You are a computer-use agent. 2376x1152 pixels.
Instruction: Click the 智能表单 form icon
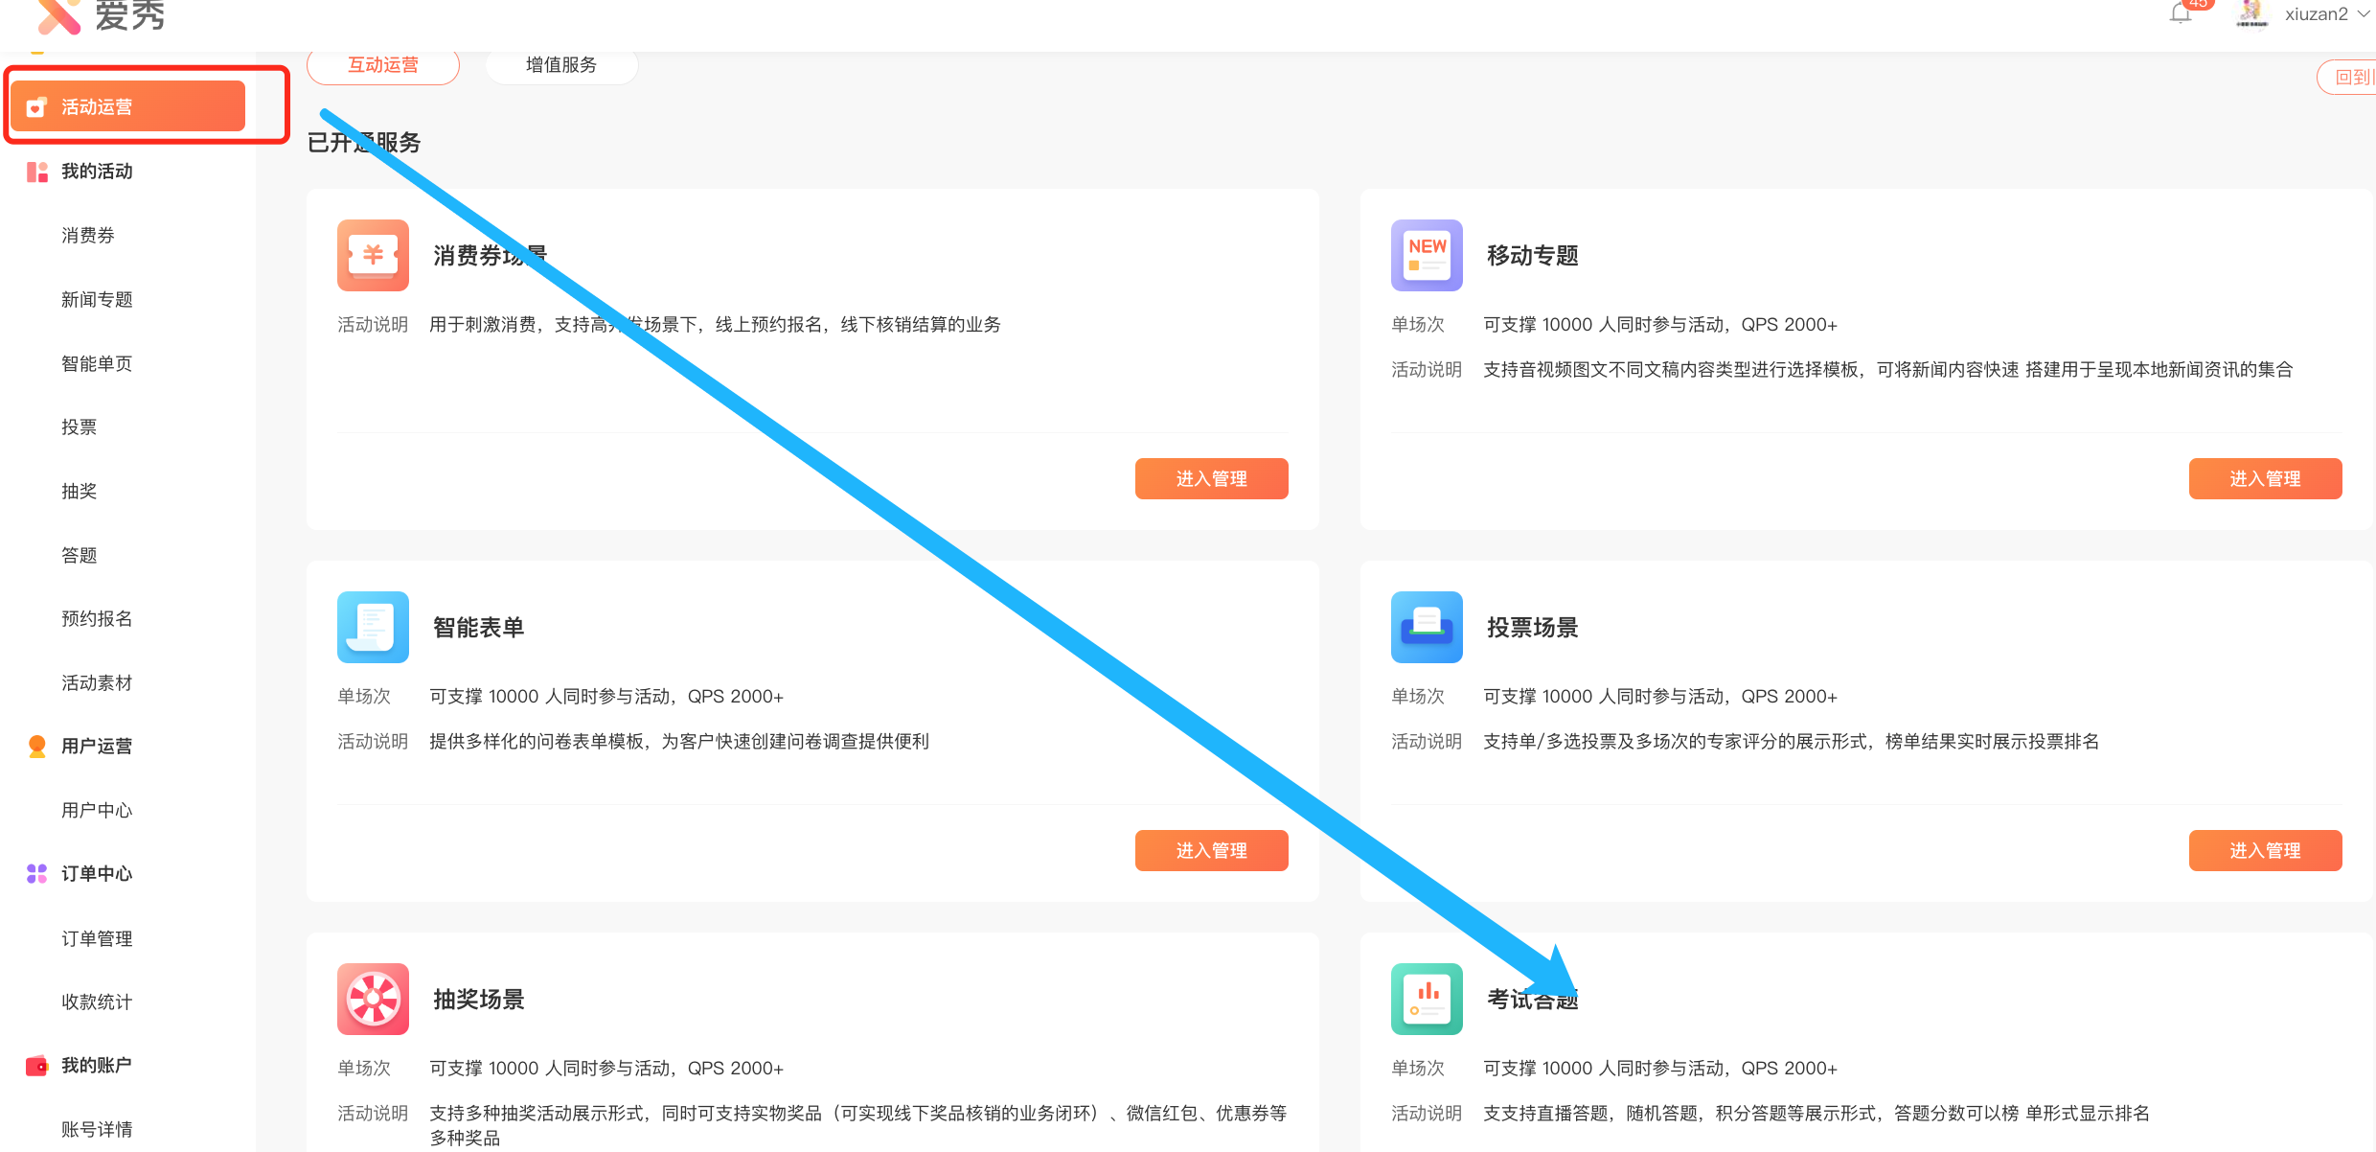pos(373,627)
